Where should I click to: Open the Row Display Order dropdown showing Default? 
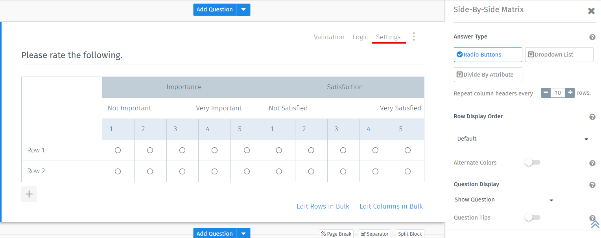click(523, 139)
